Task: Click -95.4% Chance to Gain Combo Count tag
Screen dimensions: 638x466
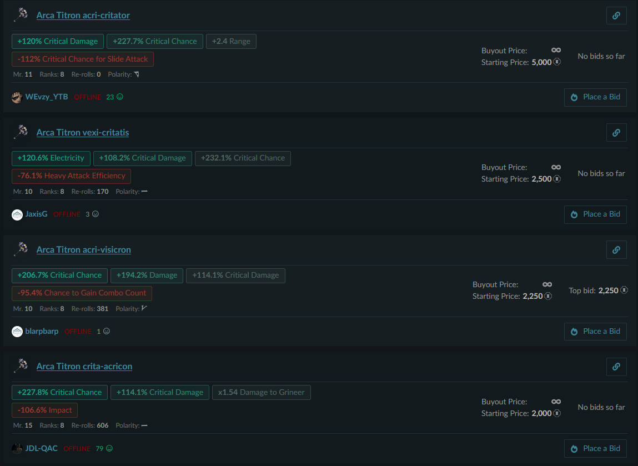Action: click(82, 293)
